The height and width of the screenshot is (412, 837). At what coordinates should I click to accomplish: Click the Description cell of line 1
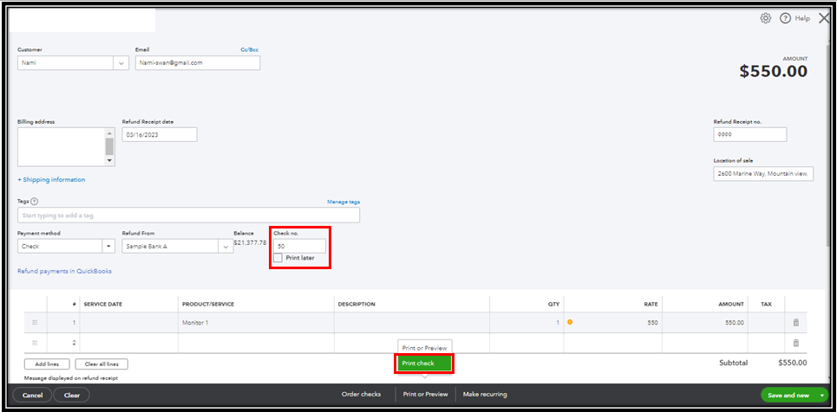(x=412, y=323)
